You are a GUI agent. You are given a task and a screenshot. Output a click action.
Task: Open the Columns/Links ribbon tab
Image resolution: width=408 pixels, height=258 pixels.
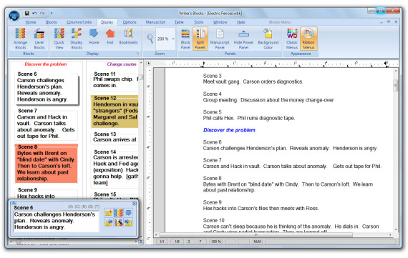pyautogui.click(x=79, y=22)
